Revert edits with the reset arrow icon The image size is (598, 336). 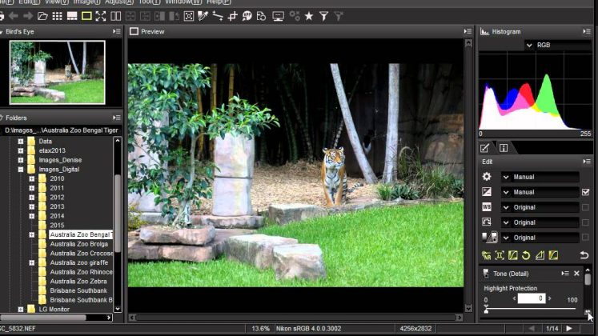pos(584,255)
